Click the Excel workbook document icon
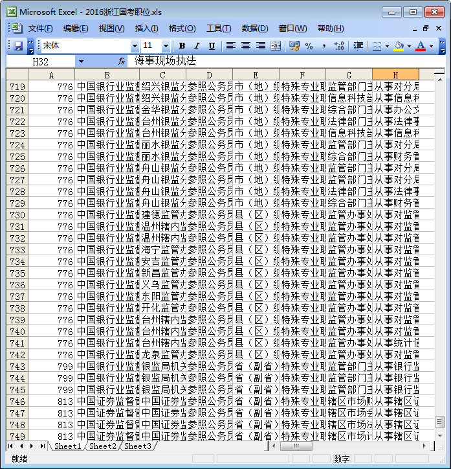The width and height of the screenshot is (451, 469). 17,28
